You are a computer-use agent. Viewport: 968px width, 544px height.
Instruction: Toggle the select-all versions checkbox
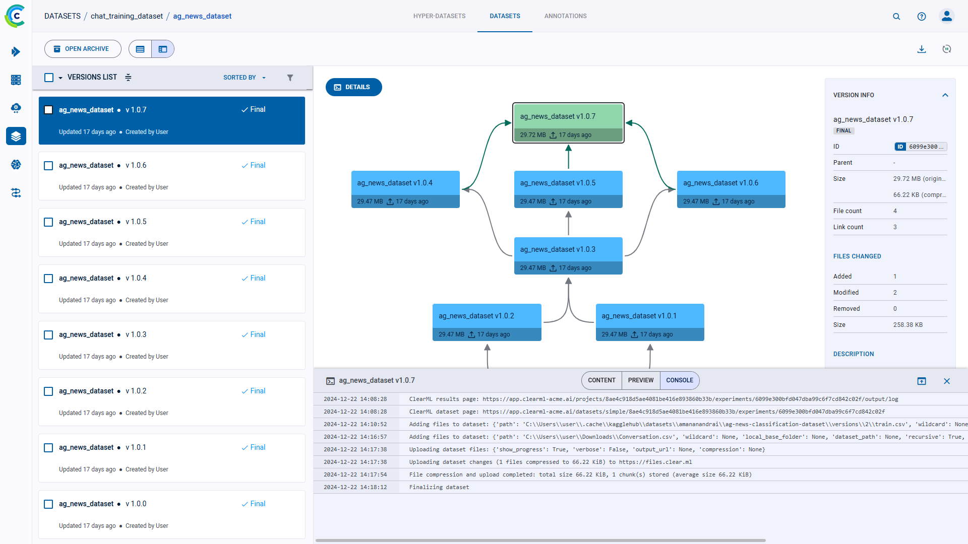pyautogui.click(x=49, y=78)
